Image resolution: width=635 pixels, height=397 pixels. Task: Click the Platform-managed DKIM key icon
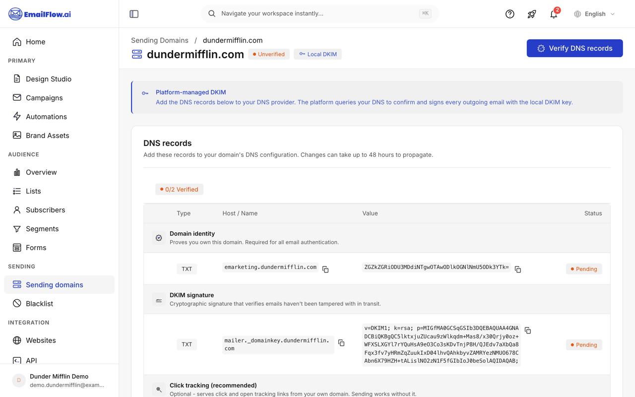pyautogui.click(x=145, y=93)
